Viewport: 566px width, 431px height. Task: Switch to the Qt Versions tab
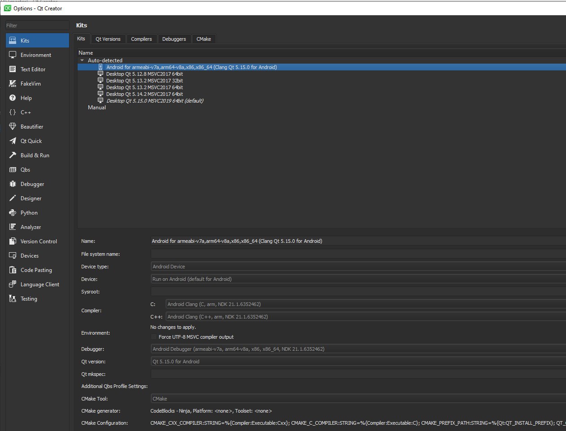click(x=108, y=39)
